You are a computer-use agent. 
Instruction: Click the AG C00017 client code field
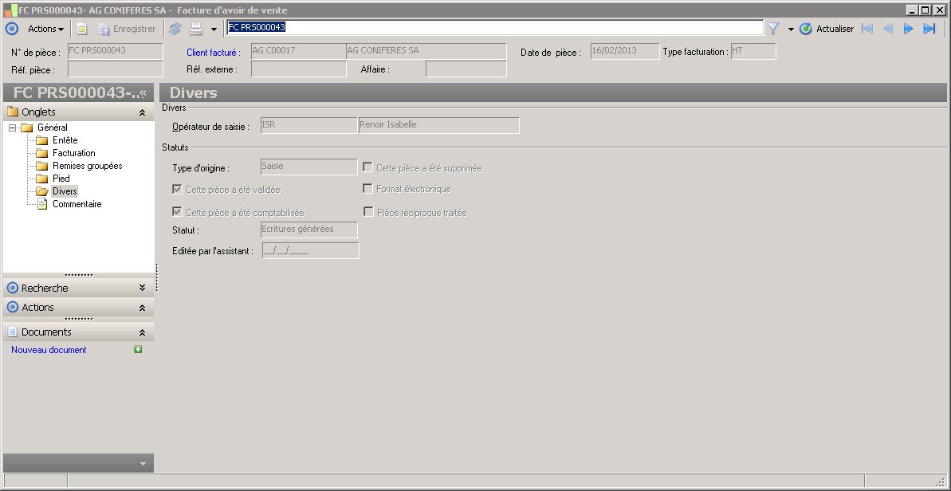(x=298, y=52)
